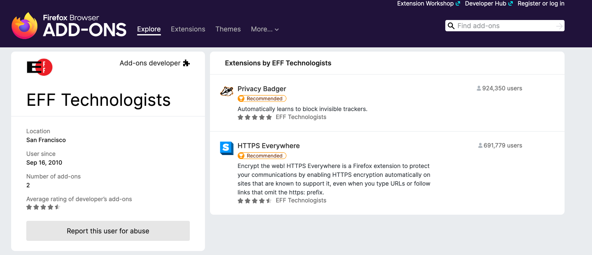The image size is (592, 255).
Task: Expand the More… dropdown menu
Action: (x=265, y=29)
